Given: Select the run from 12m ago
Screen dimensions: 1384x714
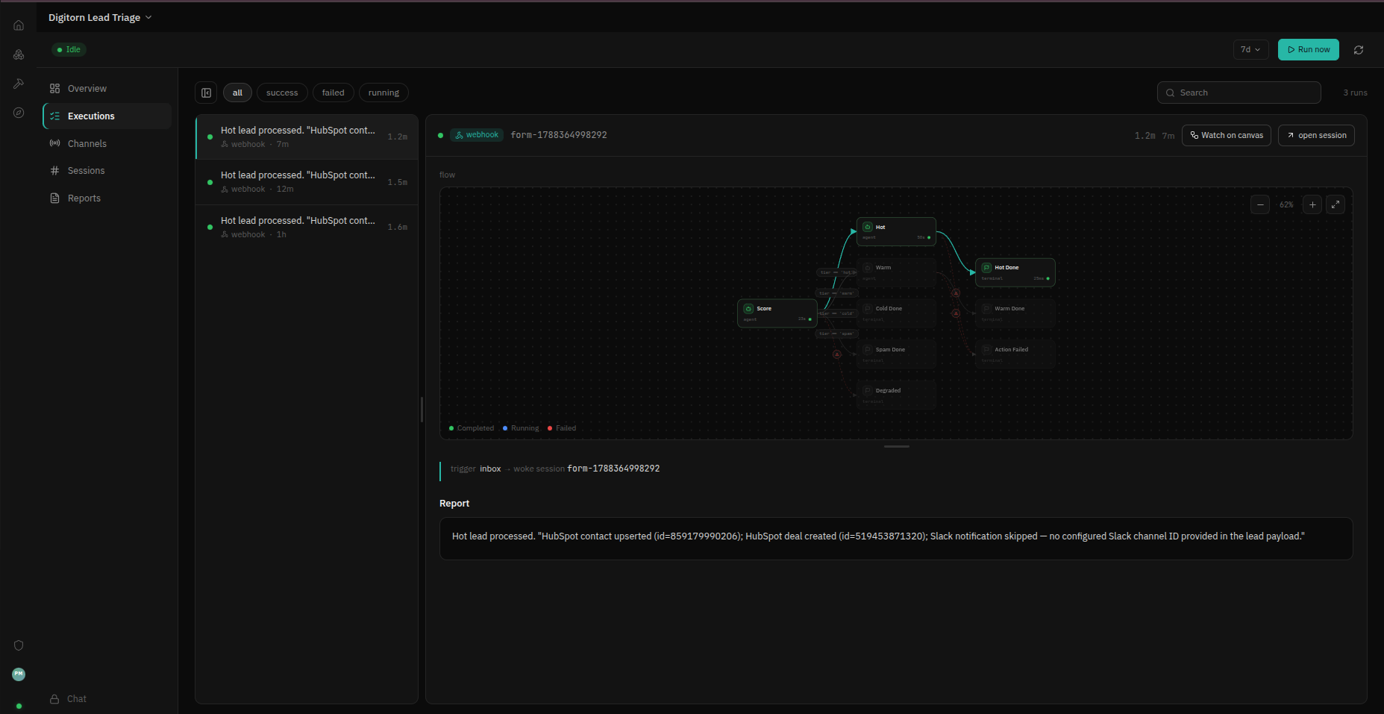Looking at the screenshot, I should (307, 182).
